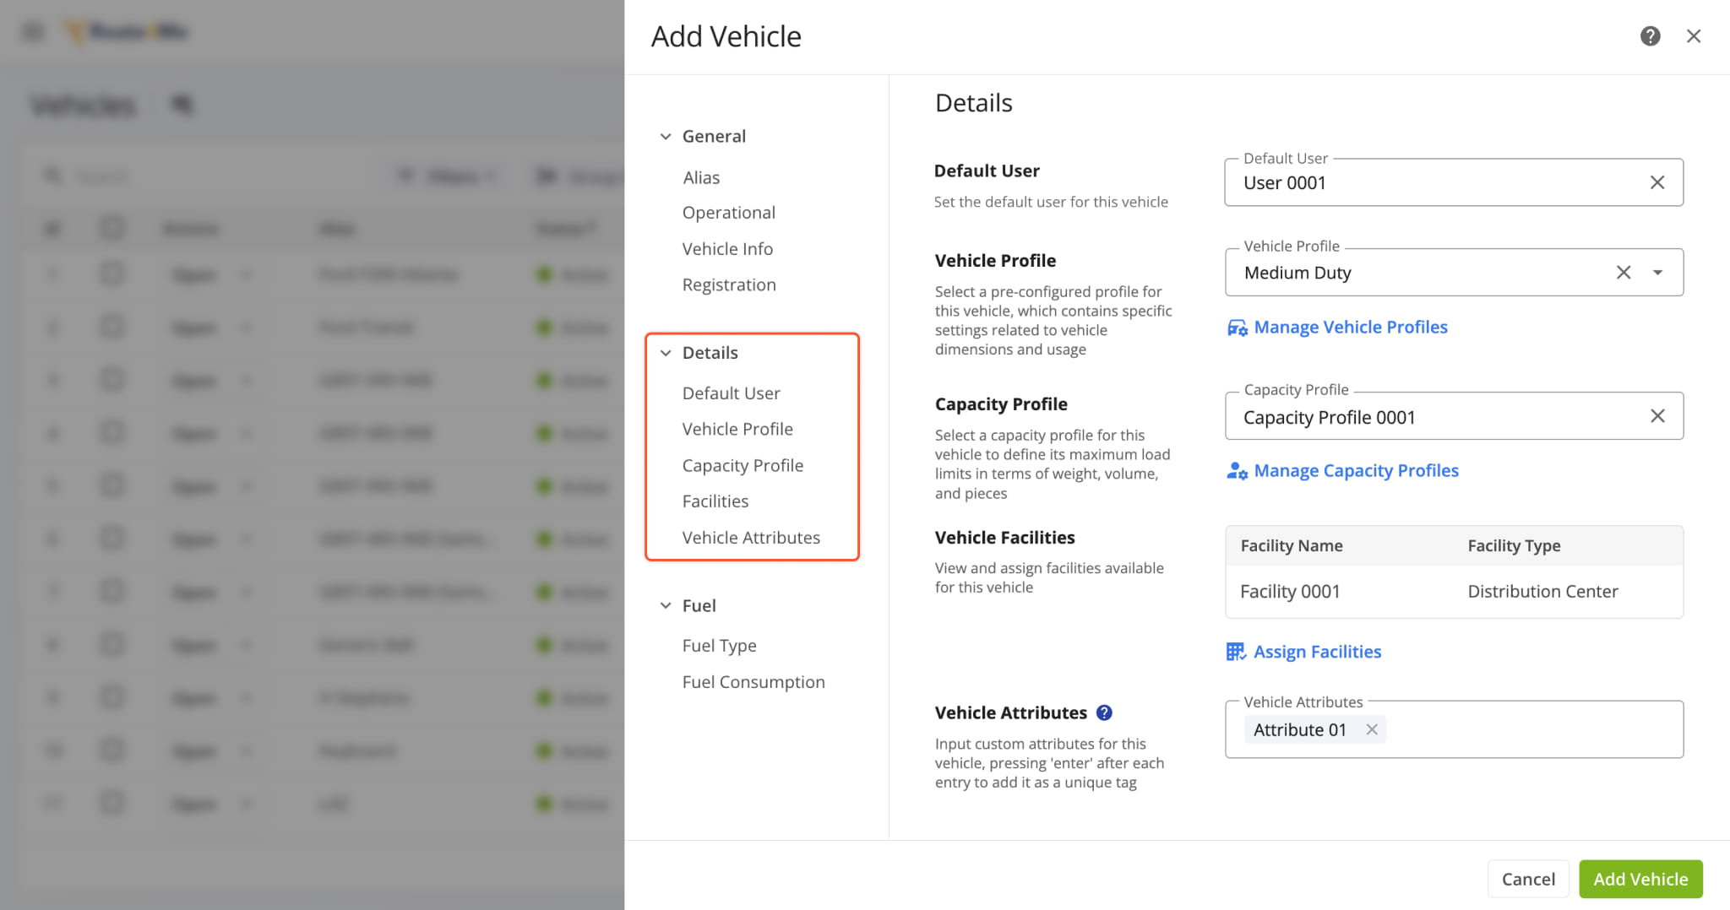Screen dimensions: 1730x910
Task: Jump to Registration section
Action: pos(728,285)
